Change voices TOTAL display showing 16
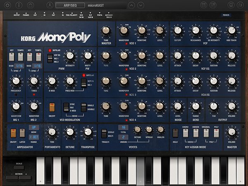The image size is (248, 186). 123,127
